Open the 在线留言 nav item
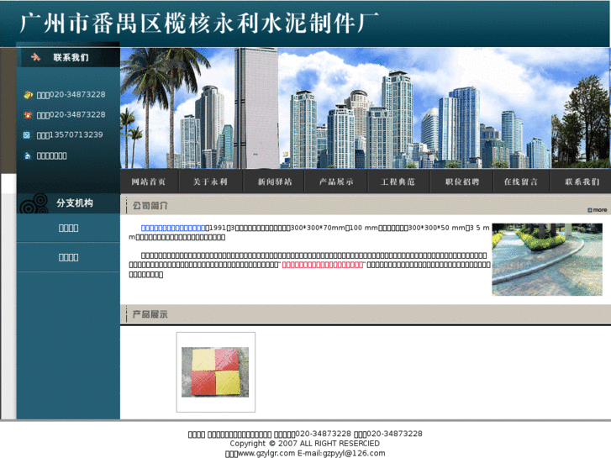This screenshot has width=611, height=458. [521, 182]
